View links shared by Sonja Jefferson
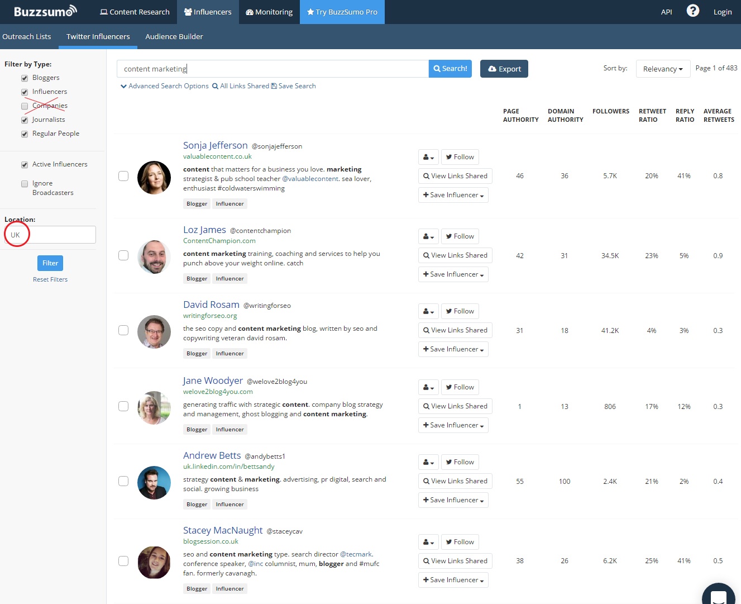This screenshot has width=741, height=604. pos(455,176)
